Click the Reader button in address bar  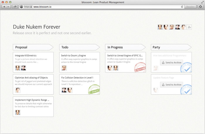coord(191,6)
